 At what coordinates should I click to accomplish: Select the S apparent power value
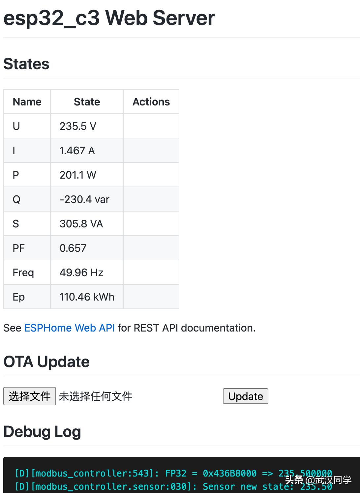pos(81,223)
